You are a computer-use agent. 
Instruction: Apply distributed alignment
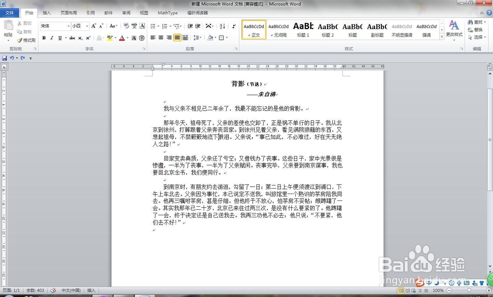pyautogui.click(x=185, y=37)
